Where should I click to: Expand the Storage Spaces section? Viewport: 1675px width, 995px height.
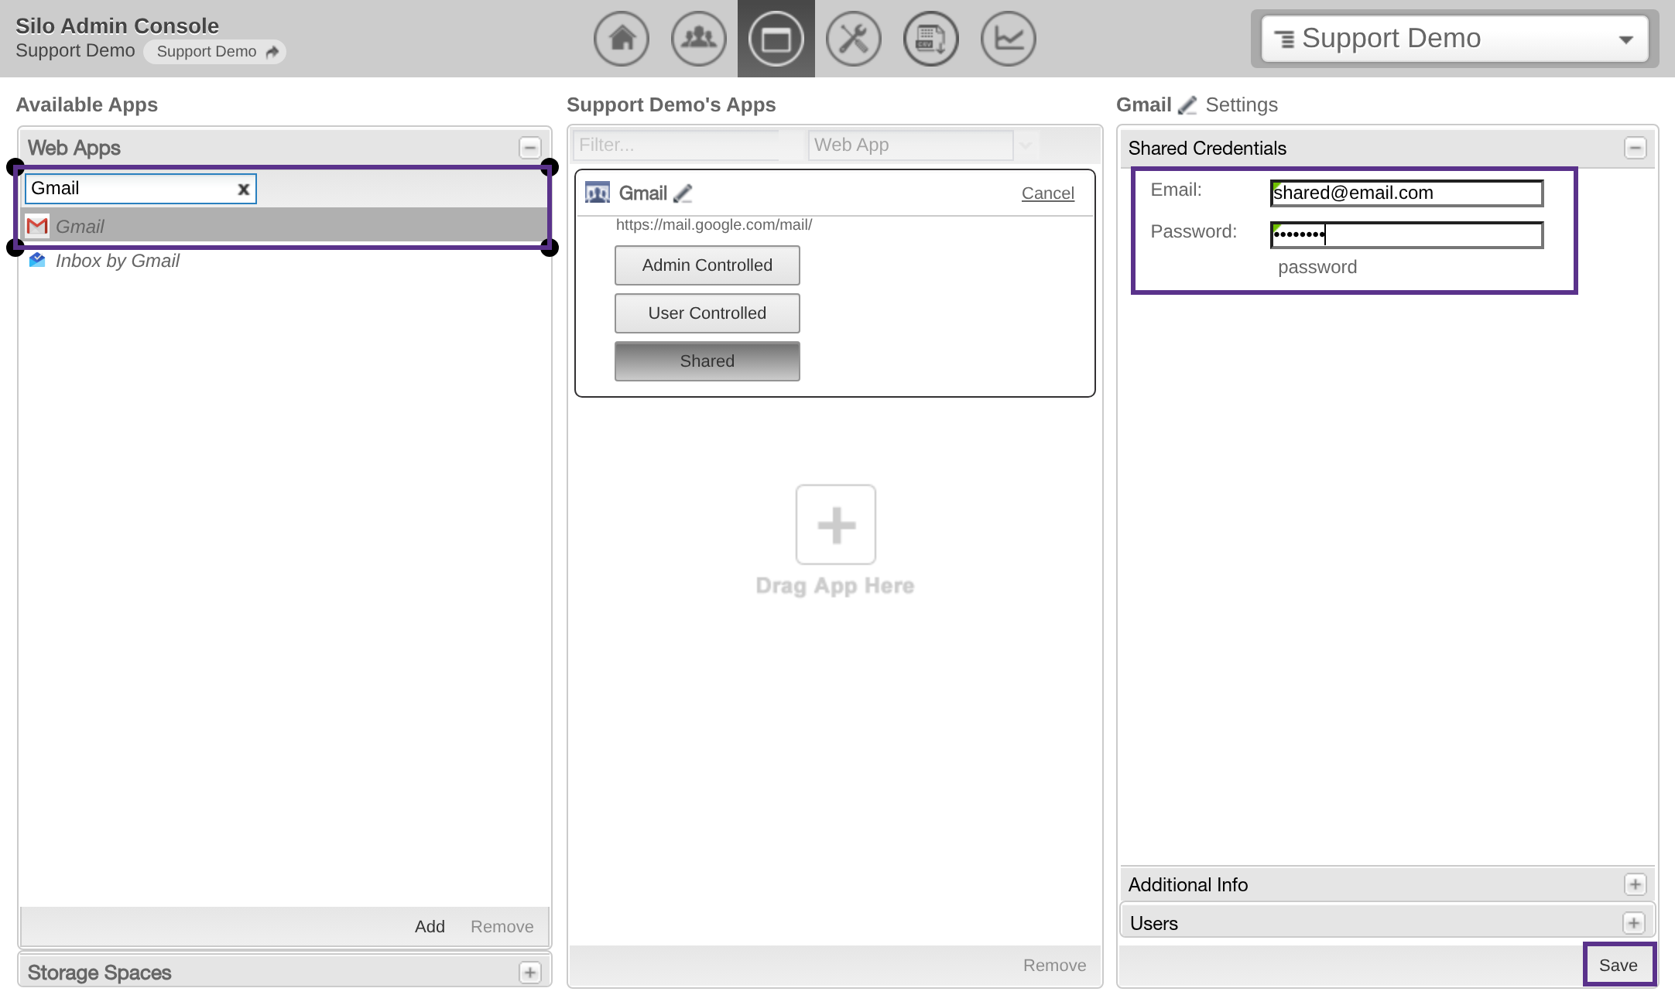pyautogui.click(x=529, y=973)
